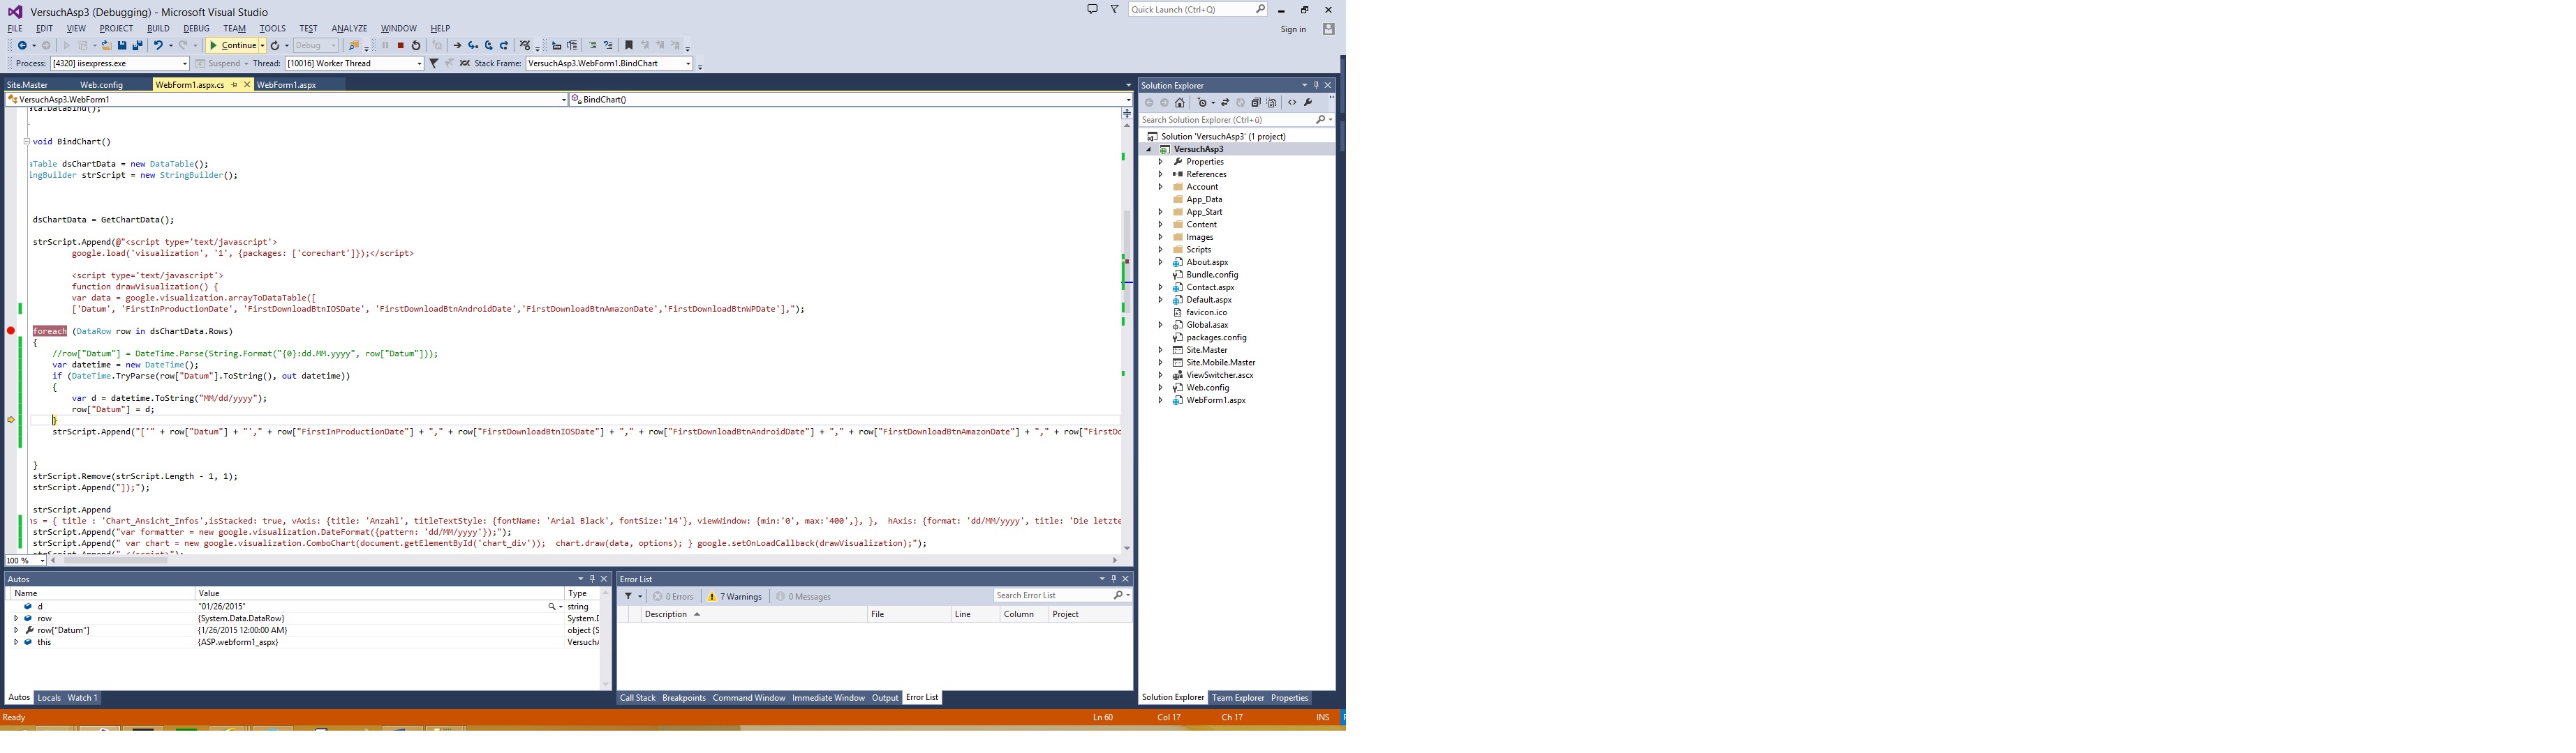
Task: Click the Navigate Backward icon
Action: click(22, 46)
